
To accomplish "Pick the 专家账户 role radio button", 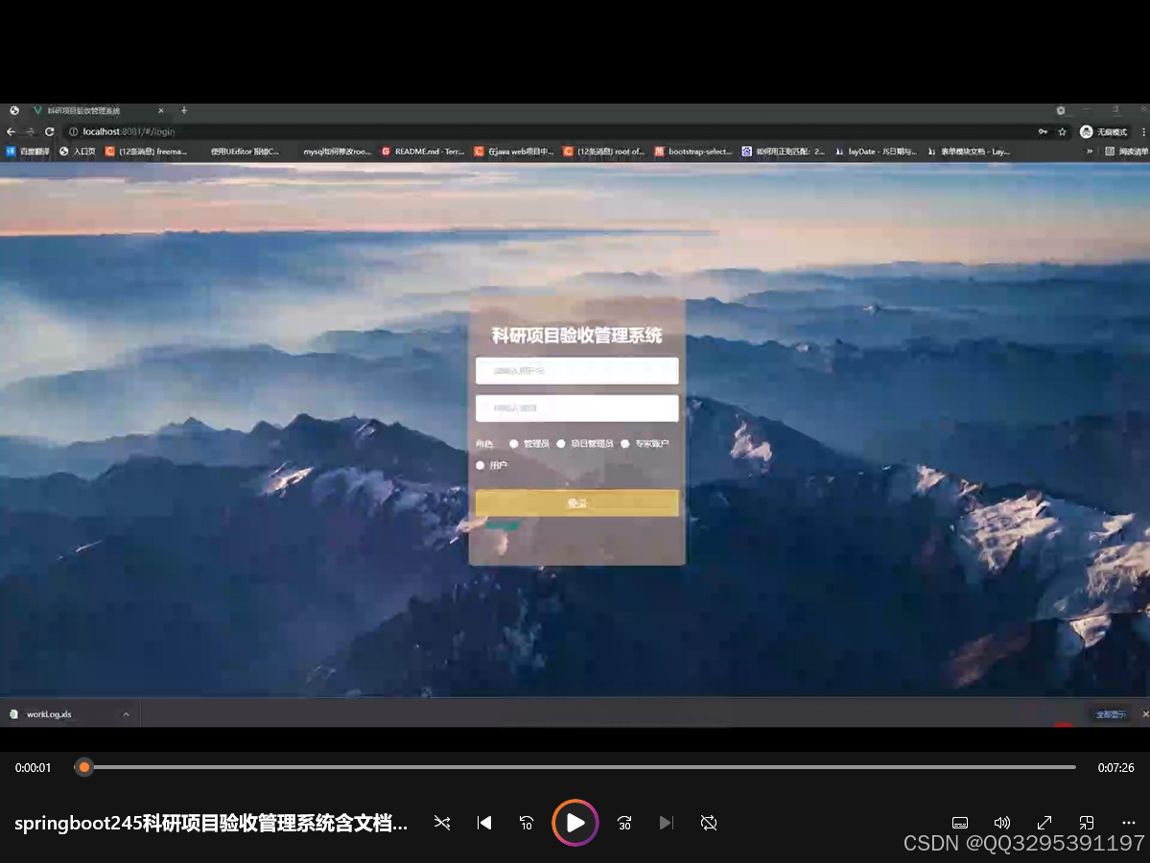I will (625, 444).
